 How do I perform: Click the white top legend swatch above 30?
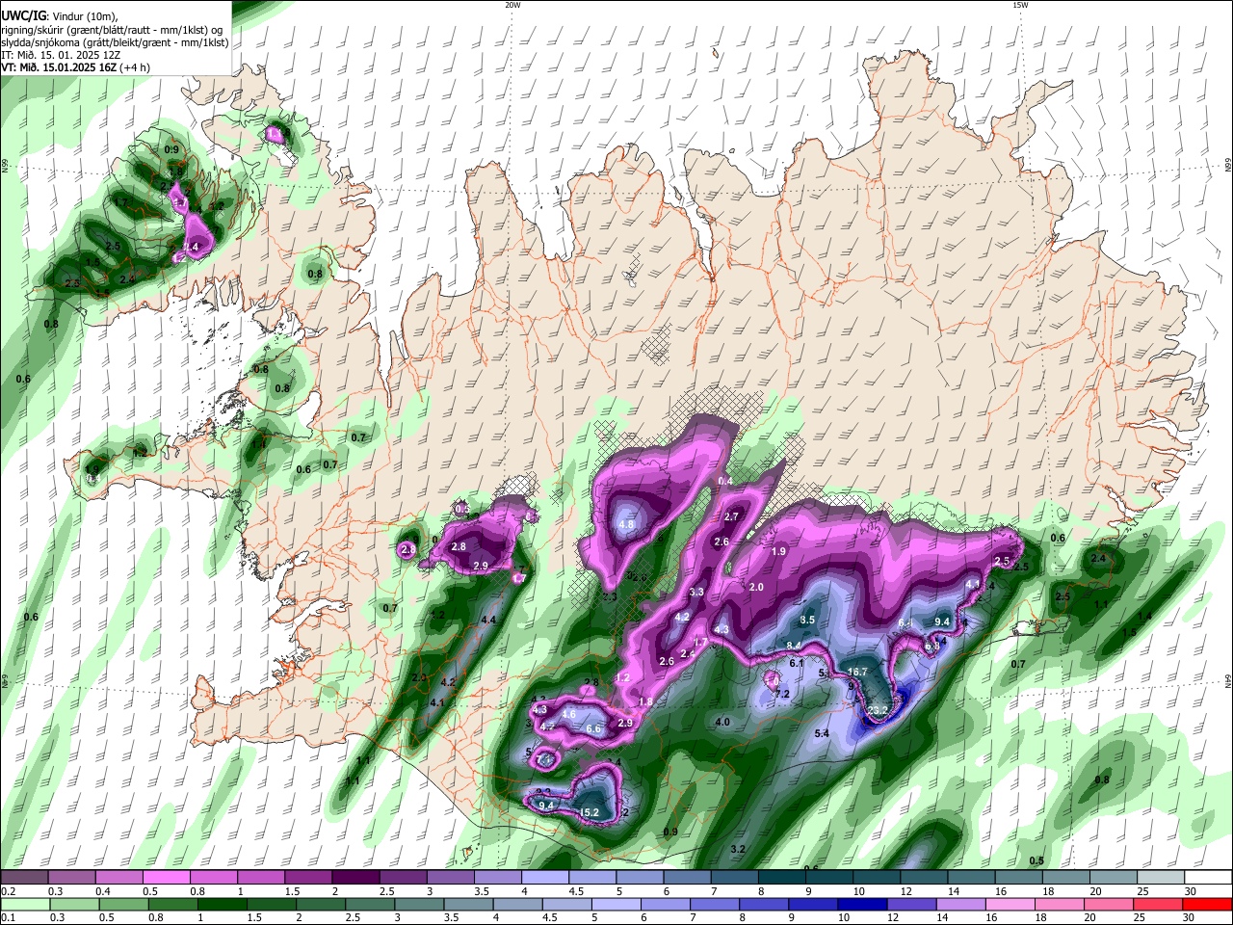[1209, 877]
